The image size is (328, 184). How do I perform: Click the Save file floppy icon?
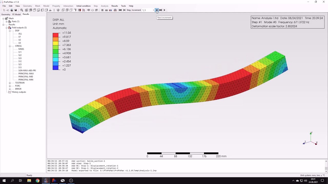16,10
